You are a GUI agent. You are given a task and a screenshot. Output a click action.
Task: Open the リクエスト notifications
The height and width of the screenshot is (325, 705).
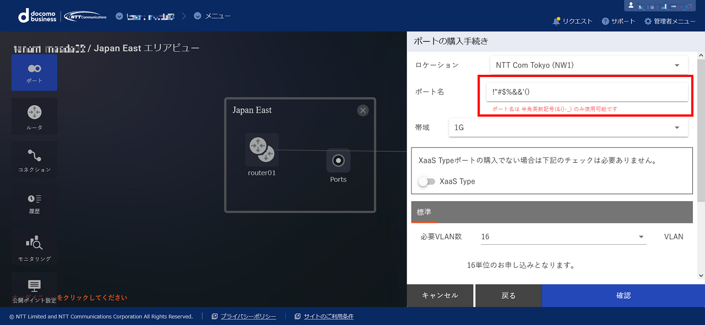572,21
